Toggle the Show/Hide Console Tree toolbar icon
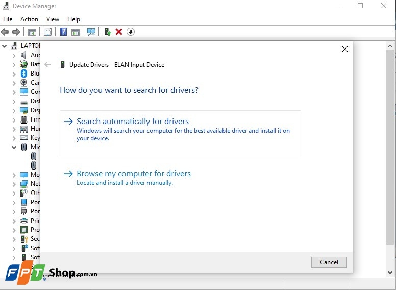The width and height of the screenshot is (396, 290). (32, 32)
